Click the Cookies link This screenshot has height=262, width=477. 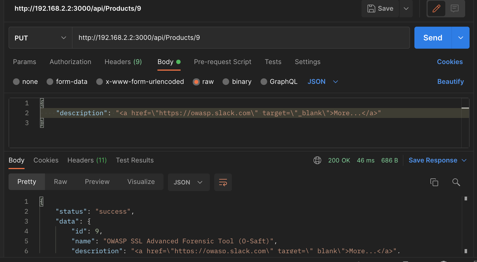450,62
